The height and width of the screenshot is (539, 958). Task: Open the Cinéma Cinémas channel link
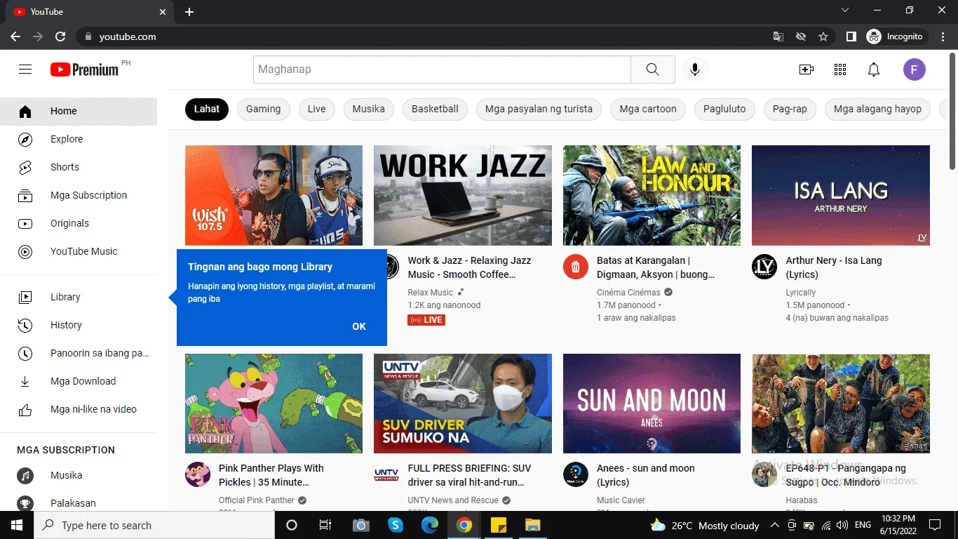(628, 293)
